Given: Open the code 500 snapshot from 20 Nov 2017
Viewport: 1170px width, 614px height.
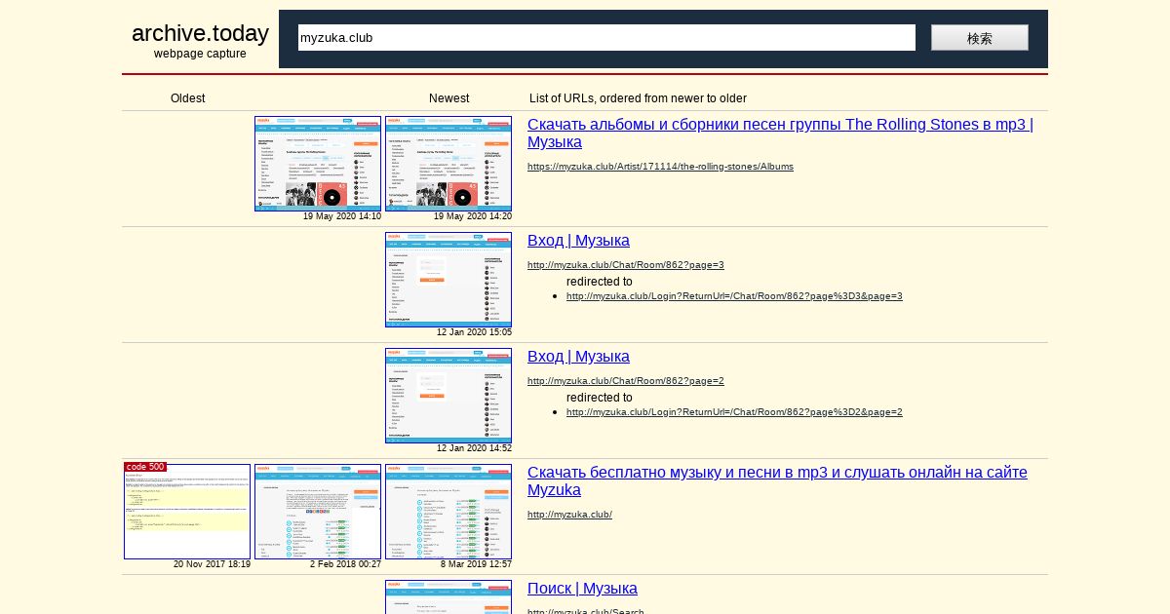Looking at the screenshot, I should (x=187, y=512).
